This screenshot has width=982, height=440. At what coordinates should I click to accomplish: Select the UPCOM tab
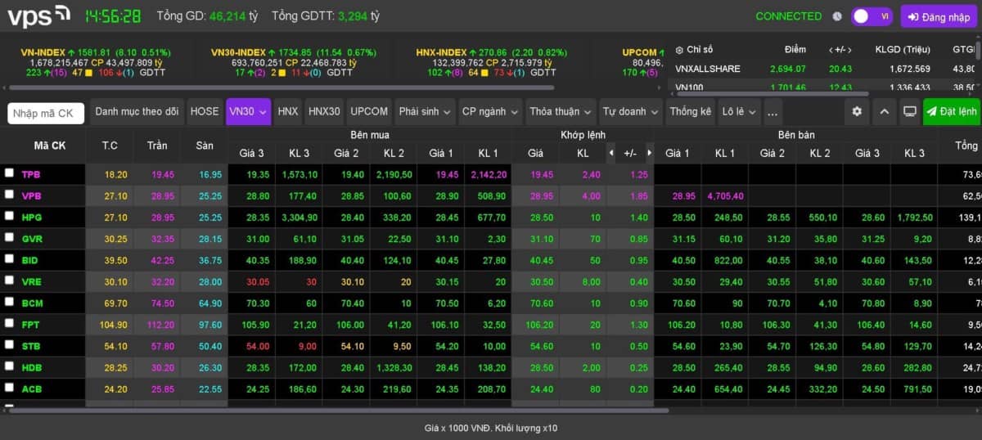pyautogui.click(x=369, y=111)
